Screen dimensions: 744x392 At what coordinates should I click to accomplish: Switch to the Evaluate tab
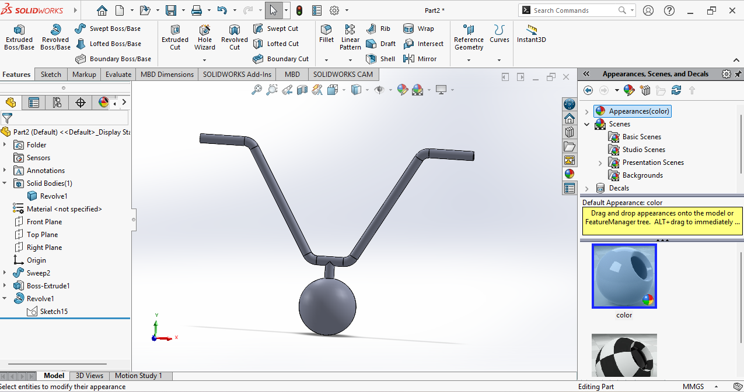pyautogui.click(x=118, y=75)
